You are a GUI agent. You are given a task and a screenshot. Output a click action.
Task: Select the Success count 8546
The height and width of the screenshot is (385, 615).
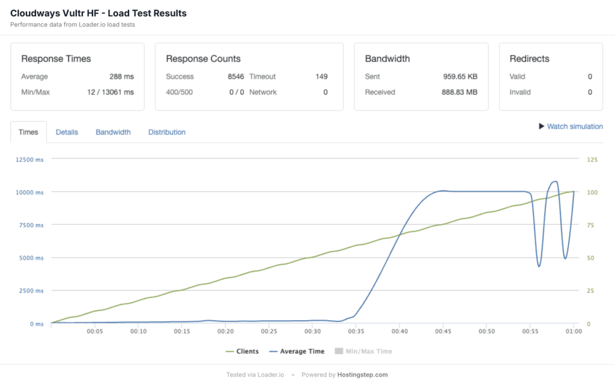tap(235, 76)
